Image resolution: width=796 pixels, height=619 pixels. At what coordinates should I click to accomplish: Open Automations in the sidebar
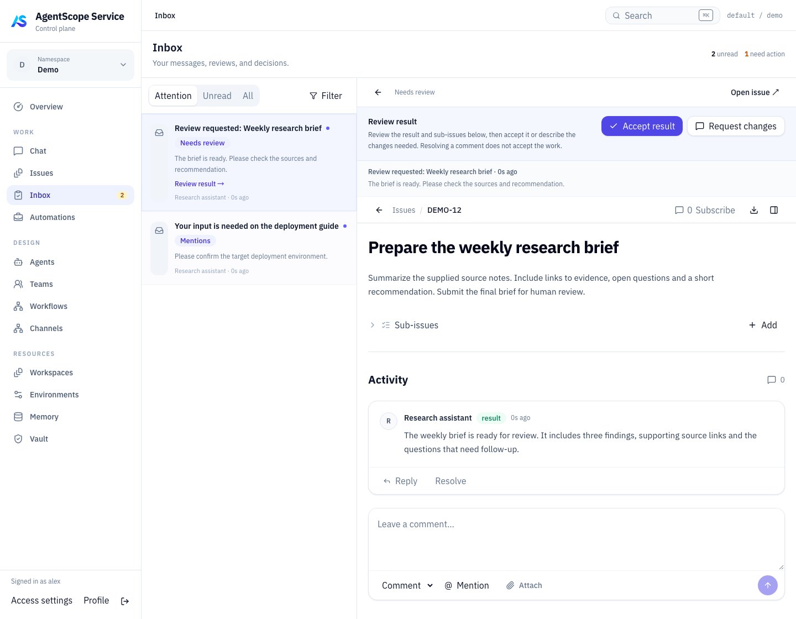point(70,217)
